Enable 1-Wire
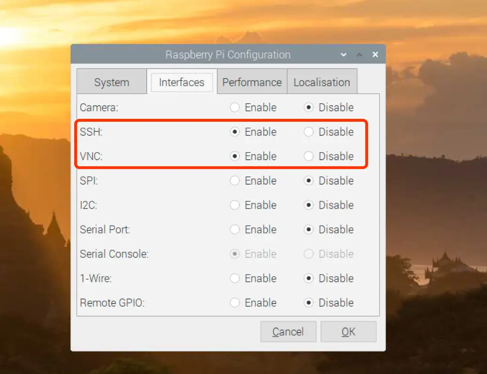This screenshot has height=374, width=487. (x=235, y=279)
